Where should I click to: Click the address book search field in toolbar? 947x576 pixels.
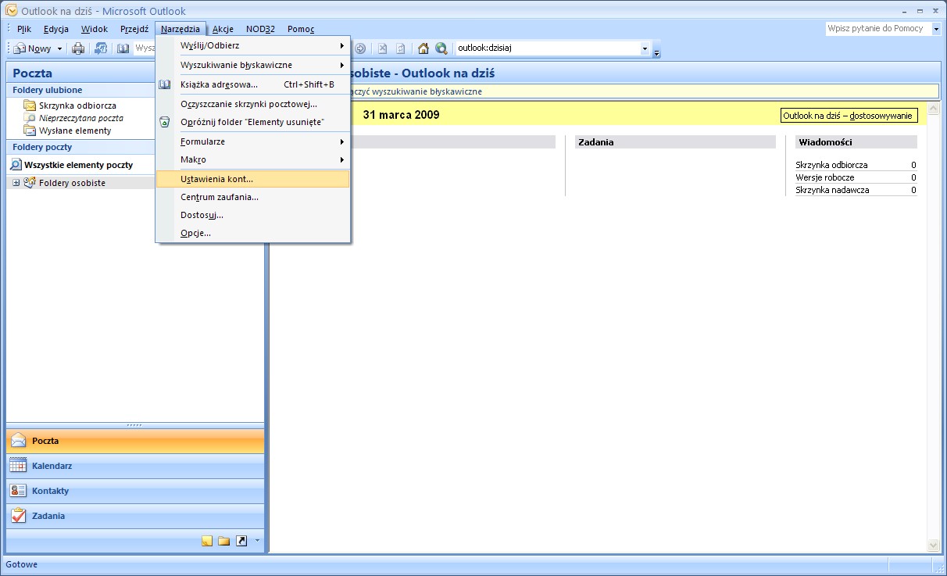144,48
